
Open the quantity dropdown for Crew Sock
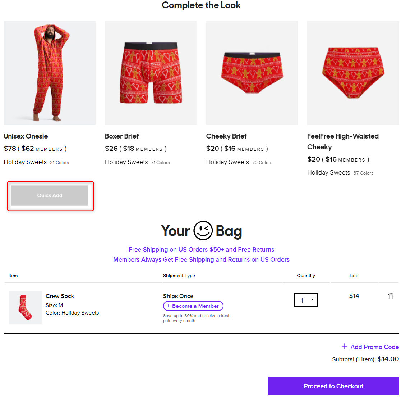point(306,300)
